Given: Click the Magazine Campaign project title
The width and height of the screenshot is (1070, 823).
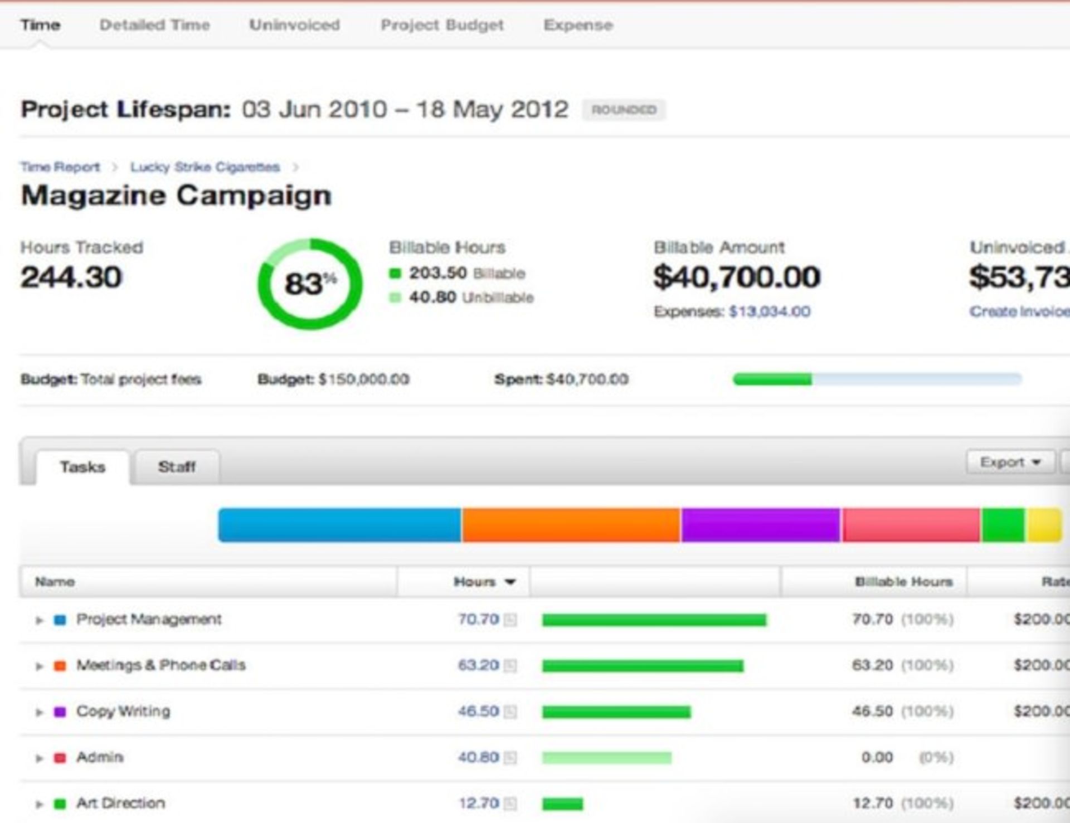Looking at the screenshot, I should (x=176, y=196).
